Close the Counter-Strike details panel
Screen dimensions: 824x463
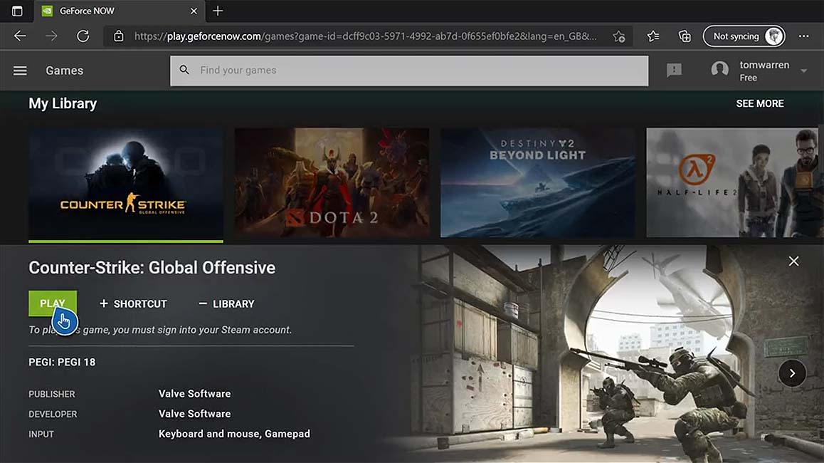[x=793, y=261]
